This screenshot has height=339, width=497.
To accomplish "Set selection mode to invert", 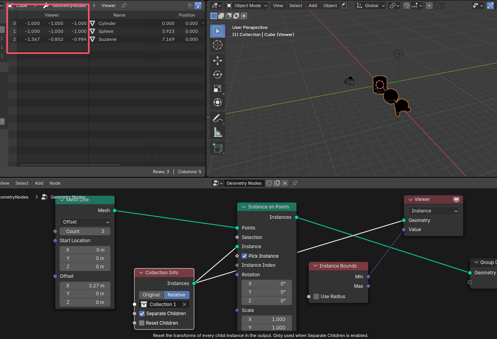I will pyautogui.click(x=236, y=16).
